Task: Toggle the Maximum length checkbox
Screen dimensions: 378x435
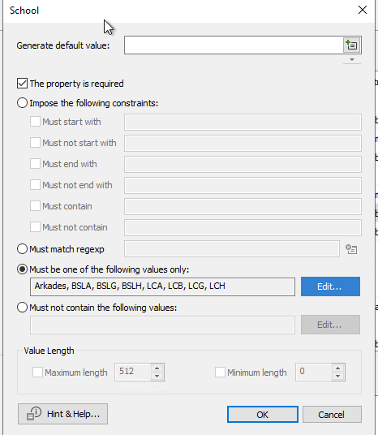Action: point(37,372)
